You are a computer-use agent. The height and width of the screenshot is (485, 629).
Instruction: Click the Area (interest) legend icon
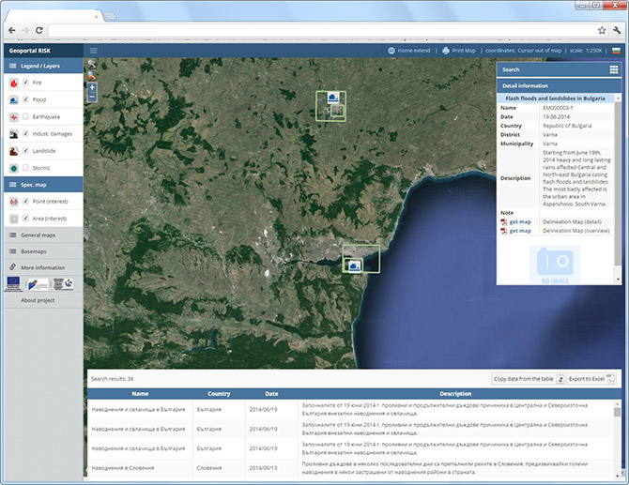[x=14, y=219]
